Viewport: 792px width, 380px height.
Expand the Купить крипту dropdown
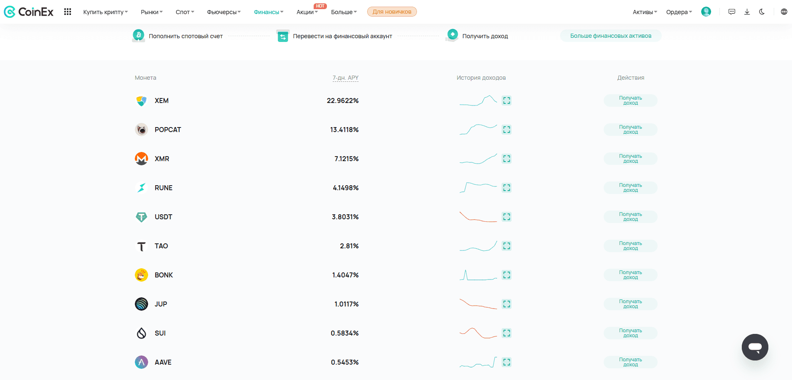pos(105,12)
